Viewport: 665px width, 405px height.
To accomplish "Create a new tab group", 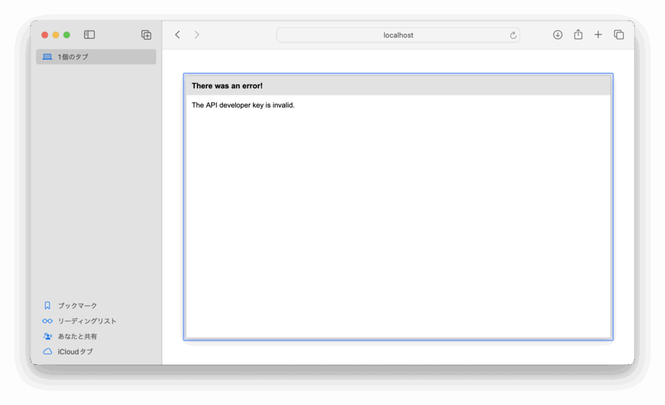I will point(146,35).
